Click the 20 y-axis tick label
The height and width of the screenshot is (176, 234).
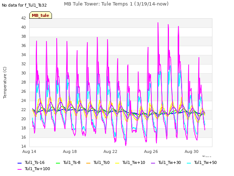[x=23, y=119]
